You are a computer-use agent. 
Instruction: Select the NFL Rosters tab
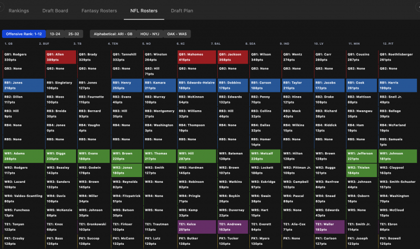[144, 11]
